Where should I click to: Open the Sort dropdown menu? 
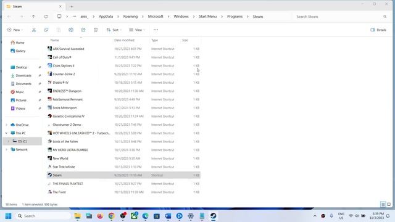[x=114, y=30]
